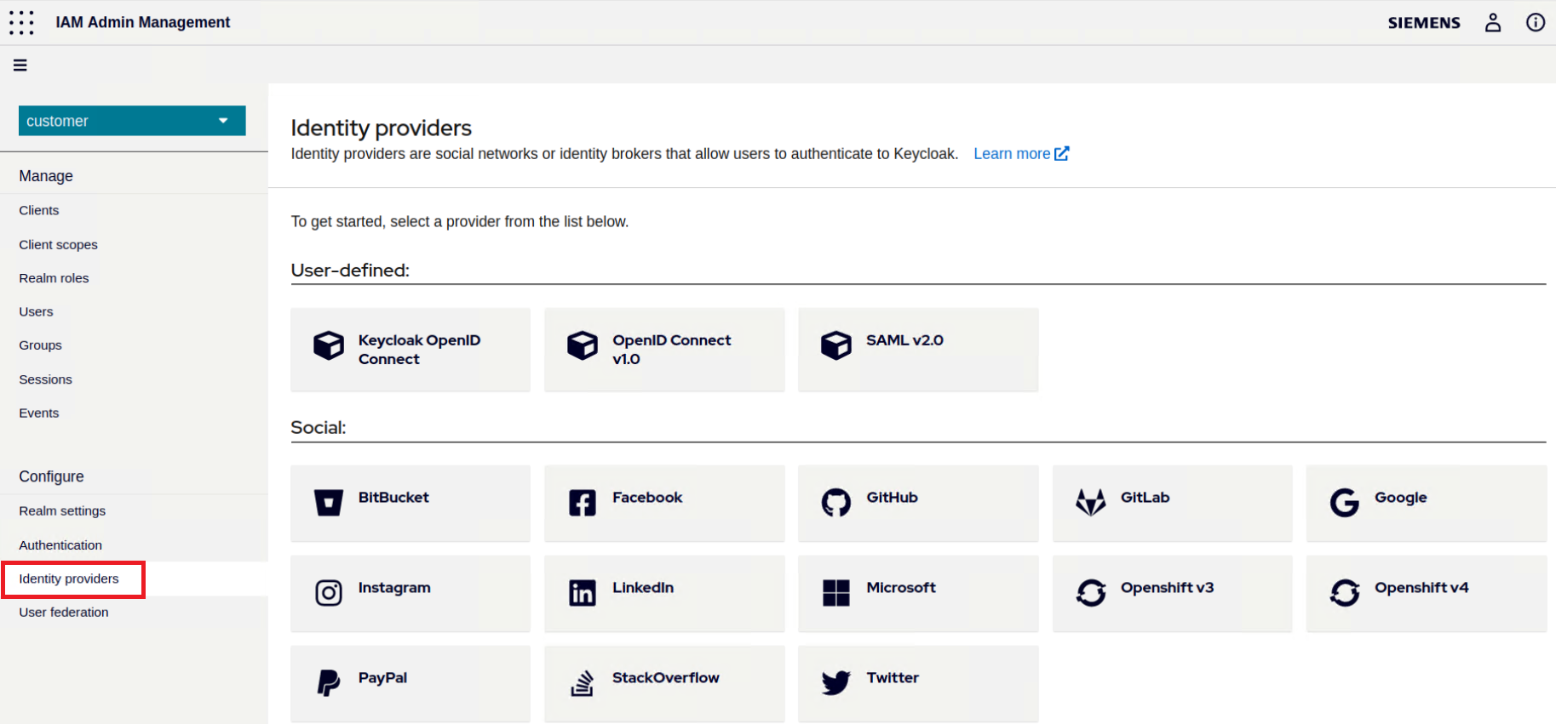Open the user profile icon
Screen dimensions: 1556x724
(1493, 22)
